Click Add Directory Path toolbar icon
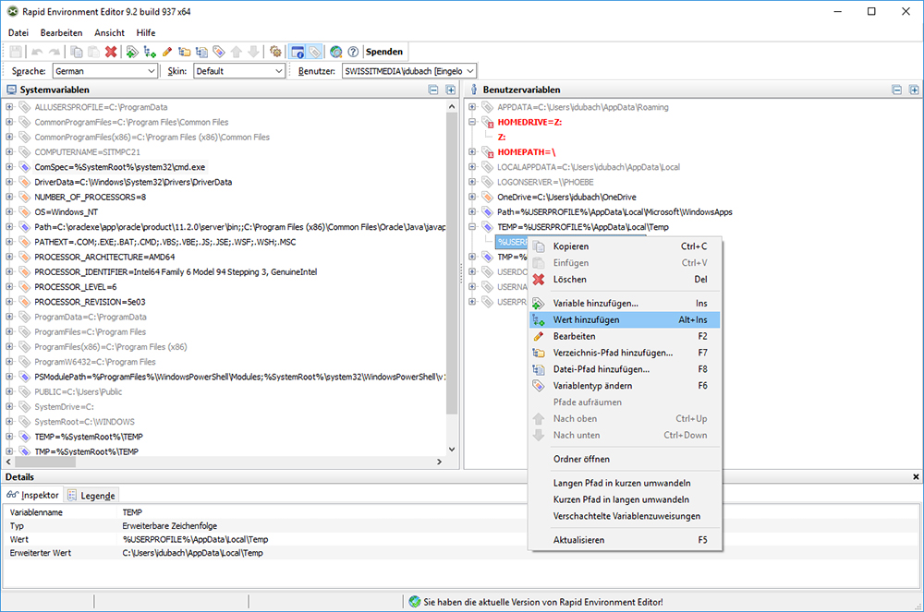Screen dimensions: 924x612 [185, 52]
